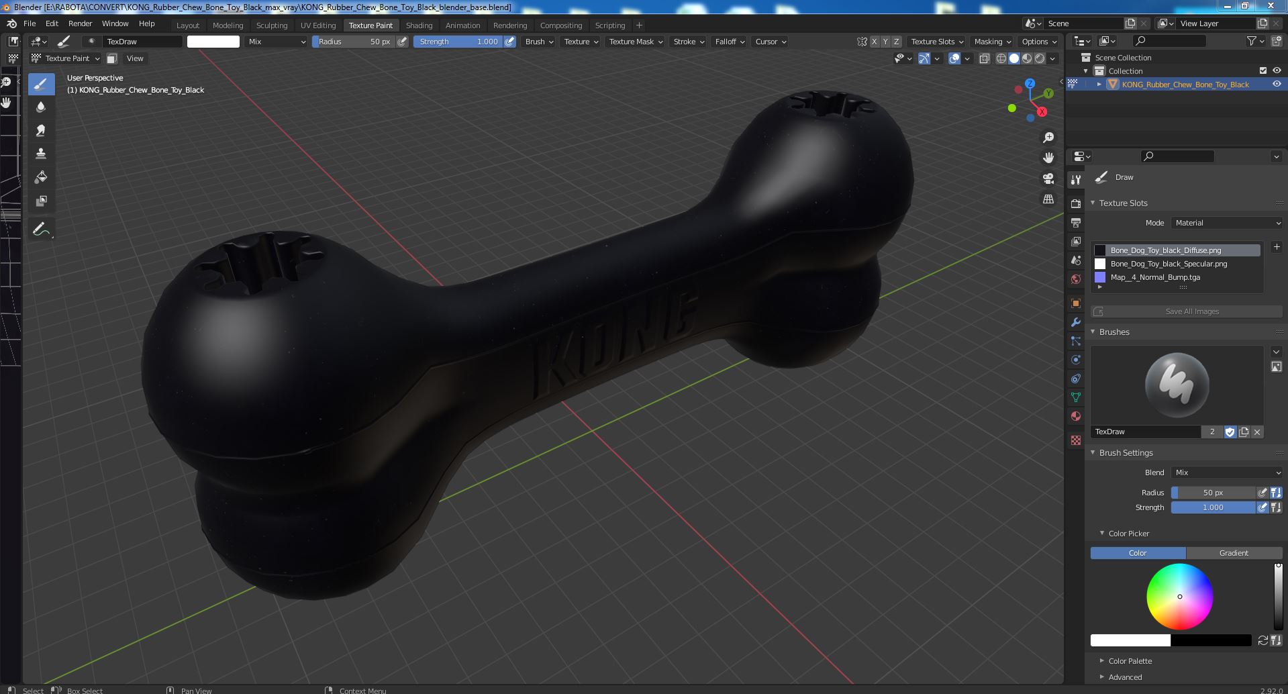Select the Smear tool

[41, 130]
